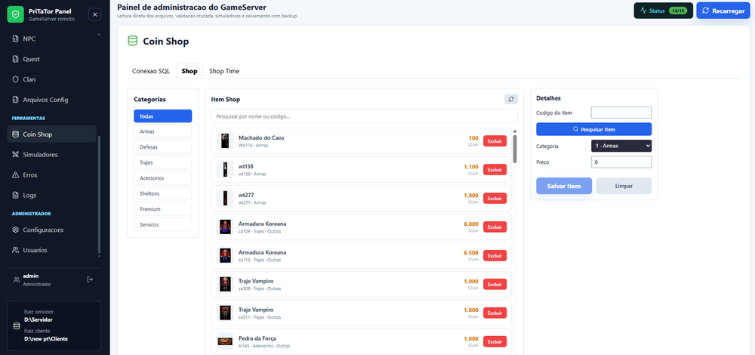The image size is (755, 355).
Task: Delete Armadura Koreana ca110 with Excluir
Action: click(x=495, y=256)
